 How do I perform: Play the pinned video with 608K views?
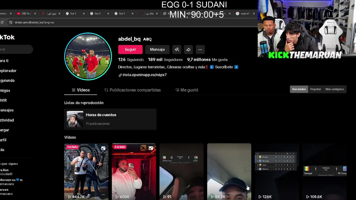point(134,172)
